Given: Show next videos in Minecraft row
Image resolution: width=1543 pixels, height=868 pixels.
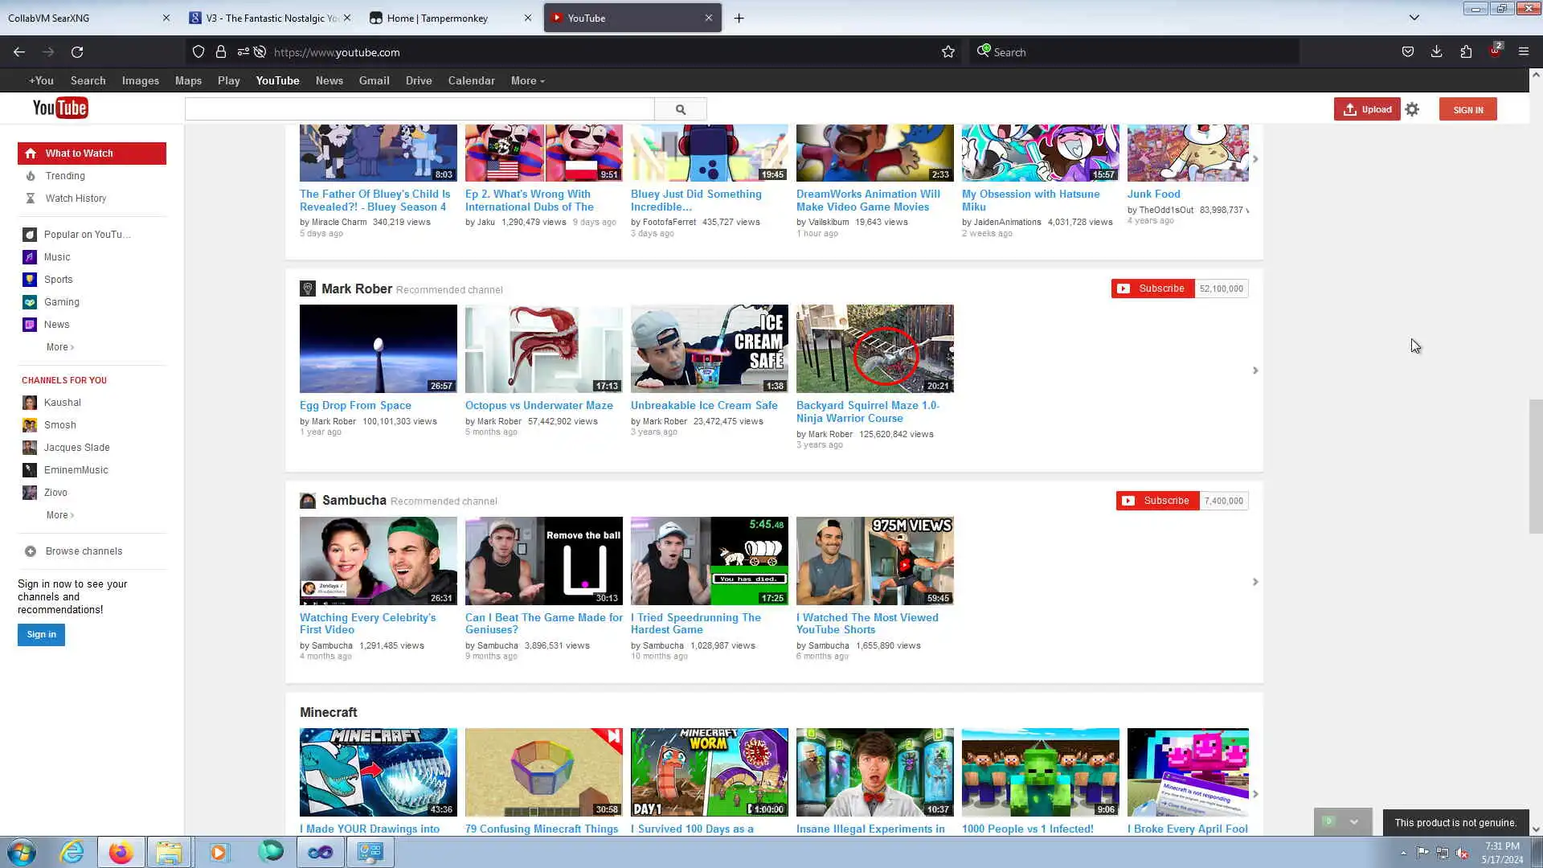Looking at the screenshot, I should pyautogui.click(x=1255, y=794).
